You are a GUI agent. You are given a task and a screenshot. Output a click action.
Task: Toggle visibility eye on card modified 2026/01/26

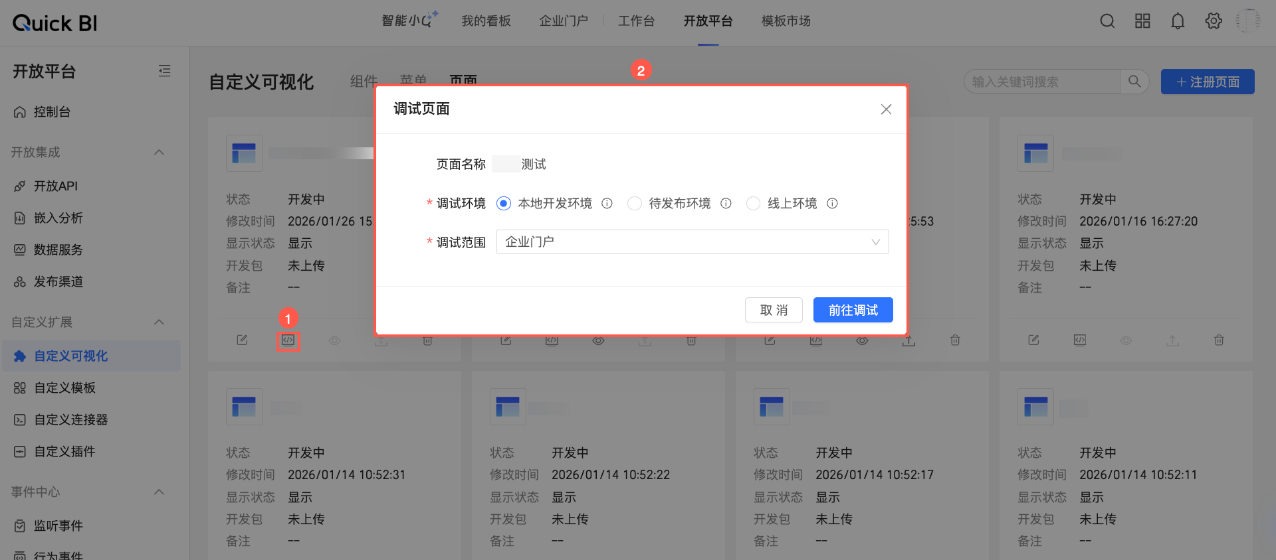(334, 340)
